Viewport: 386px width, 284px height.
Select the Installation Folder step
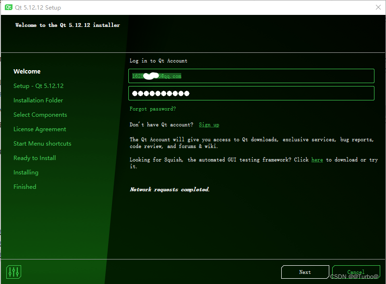[x=38, y=100]
